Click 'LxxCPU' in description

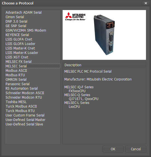(x=74, y=107)
